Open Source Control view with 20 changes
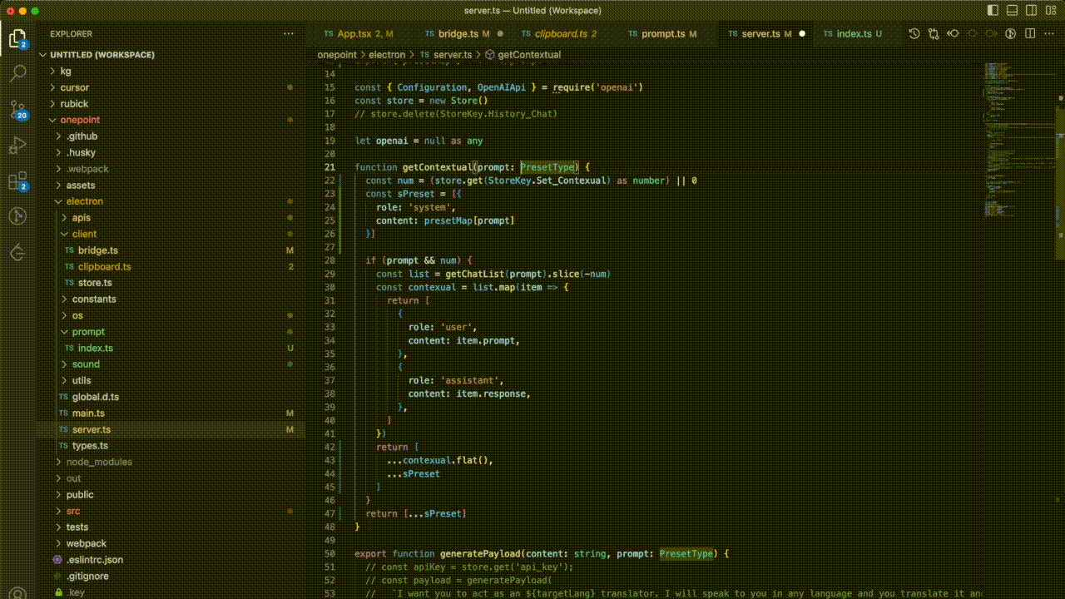 click(x=17, y=108)
